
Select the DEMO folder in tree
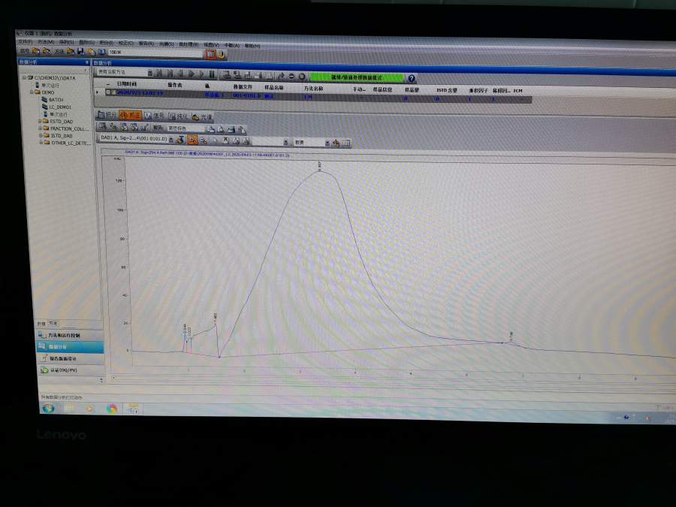[x=44, y=92]
